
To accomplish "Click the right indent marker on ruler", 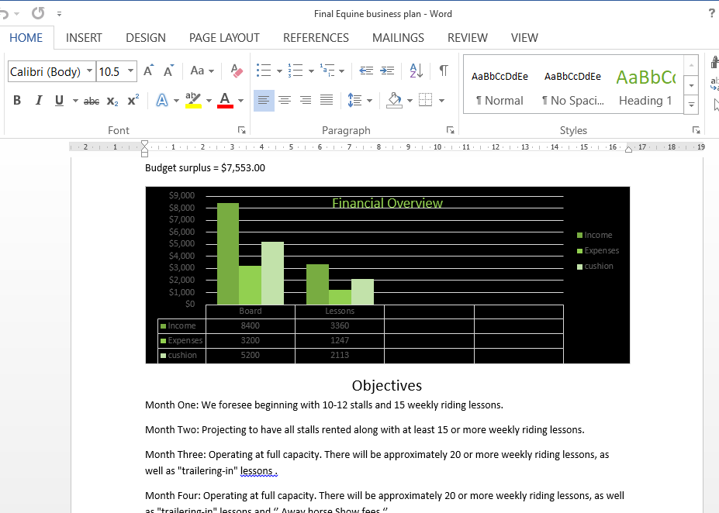I will pos(629,149).
